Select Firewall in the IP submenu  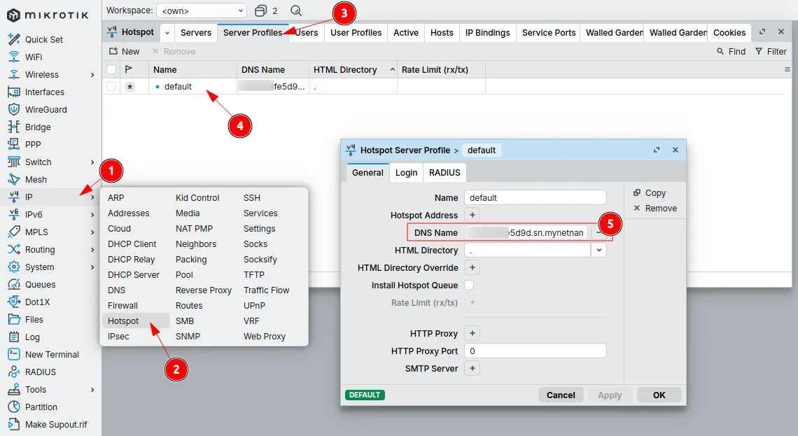coord(122,306)
